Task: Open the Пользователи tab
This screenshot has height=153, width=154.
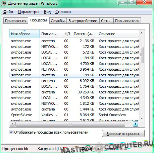Action: click(x=127, y=21)
